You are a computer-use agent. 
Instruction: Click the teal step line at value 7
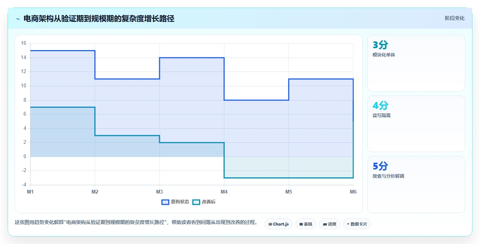(x=63, y=107)
